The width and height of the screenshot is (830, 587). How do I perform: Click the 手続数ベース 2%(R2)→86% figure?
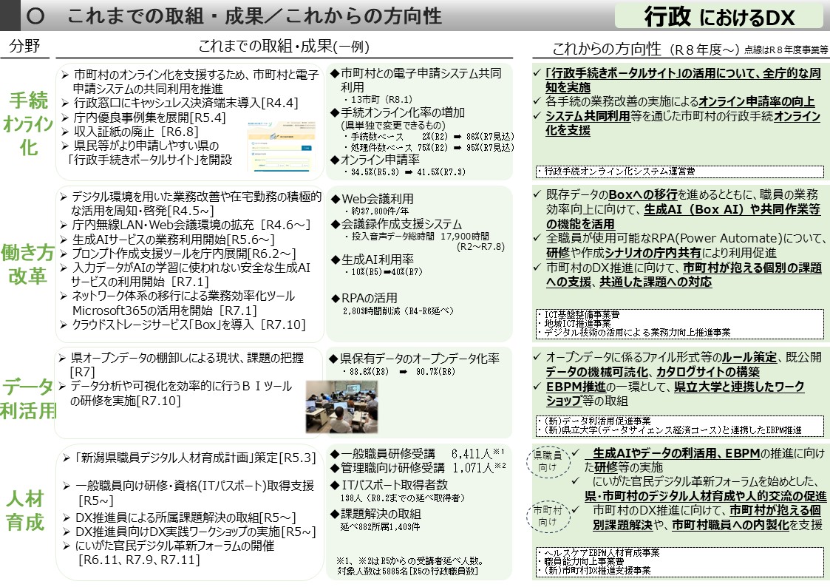point(428,137)
